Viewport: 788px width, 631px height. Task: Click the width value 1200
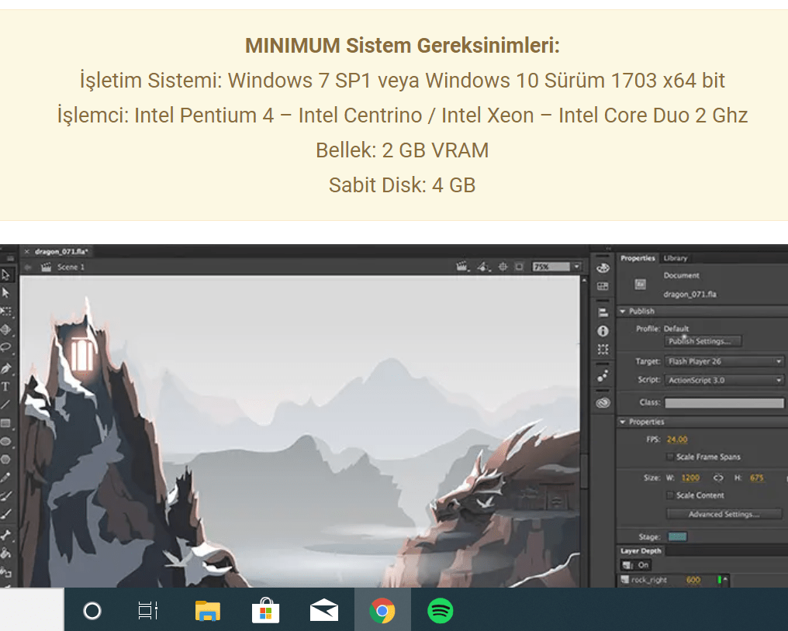690,478
